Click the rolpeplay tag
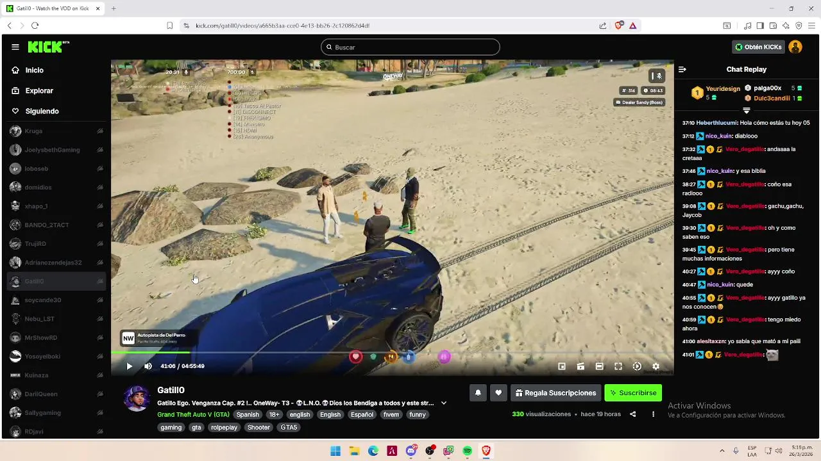Screen dimensions: 821x461 pos(224,427)
